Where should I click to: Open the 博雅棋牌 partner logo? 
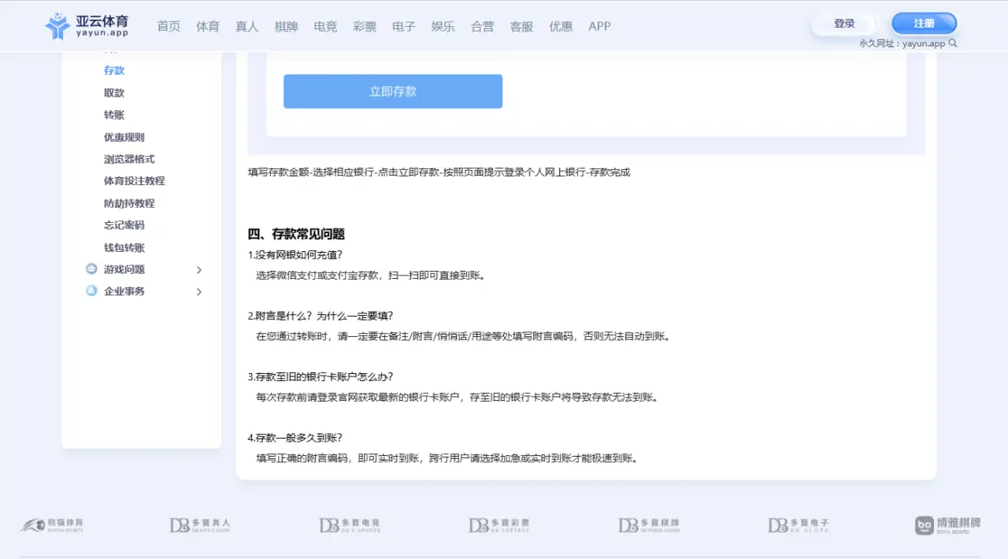[948, 525]
